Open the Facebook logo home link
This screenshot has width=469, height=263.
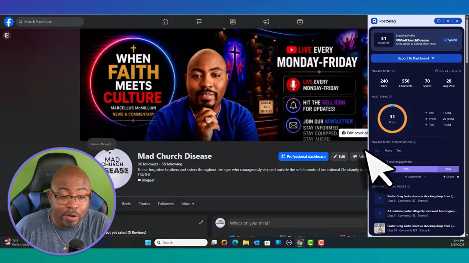tap(9, 22)
